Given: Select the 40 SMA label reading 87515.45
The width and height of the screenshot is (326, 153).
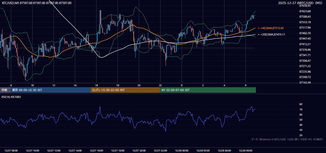Looking at the screenshot, I should click(271, 28).
